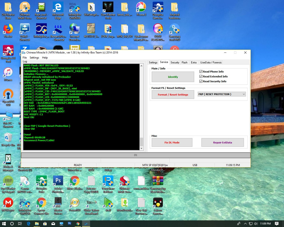Open Frp Hijacker by Hagard icon
Image resolution: width=284 pixels, height=227 pixels.
8,184
